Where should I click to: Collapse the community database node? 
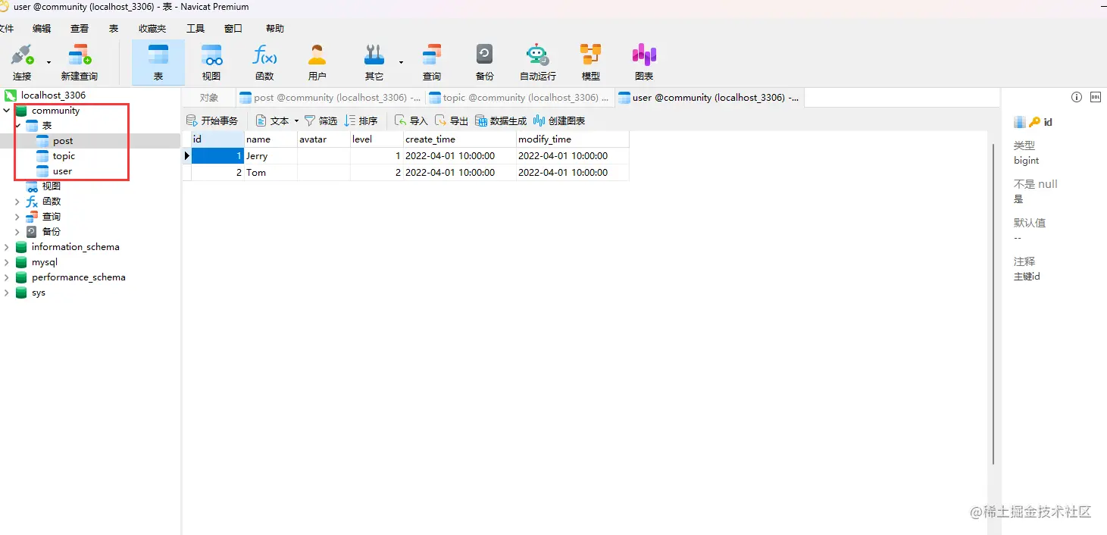click(6, 110)
